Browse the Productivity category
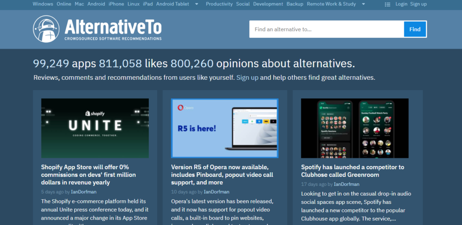462x225 pixels. [219, 4]
